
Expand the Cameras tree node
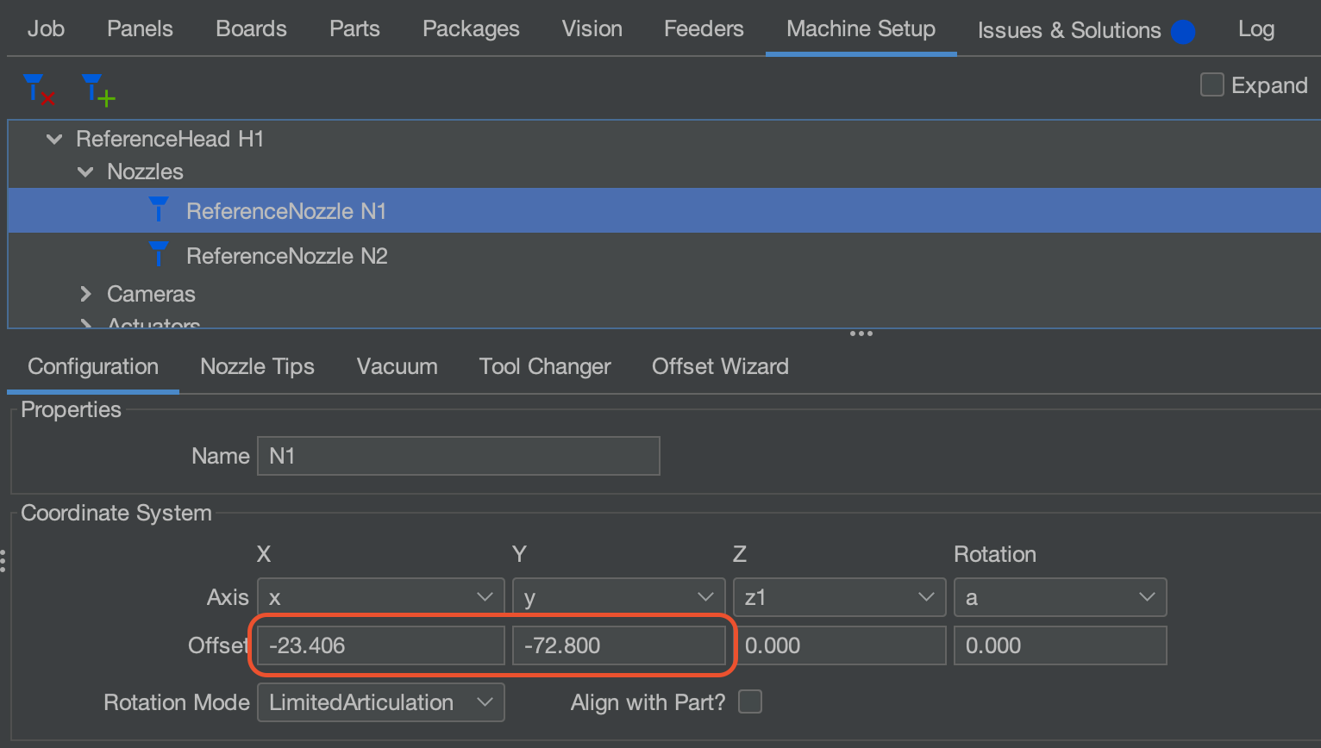pos(85,294)
